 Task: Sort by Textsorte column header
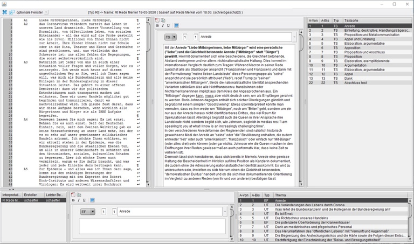click(x=377, y=20)
